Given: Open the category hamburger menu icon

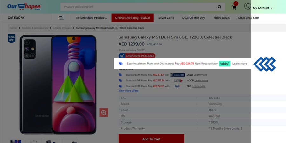Looking at the screenshot, I should 61,18.
